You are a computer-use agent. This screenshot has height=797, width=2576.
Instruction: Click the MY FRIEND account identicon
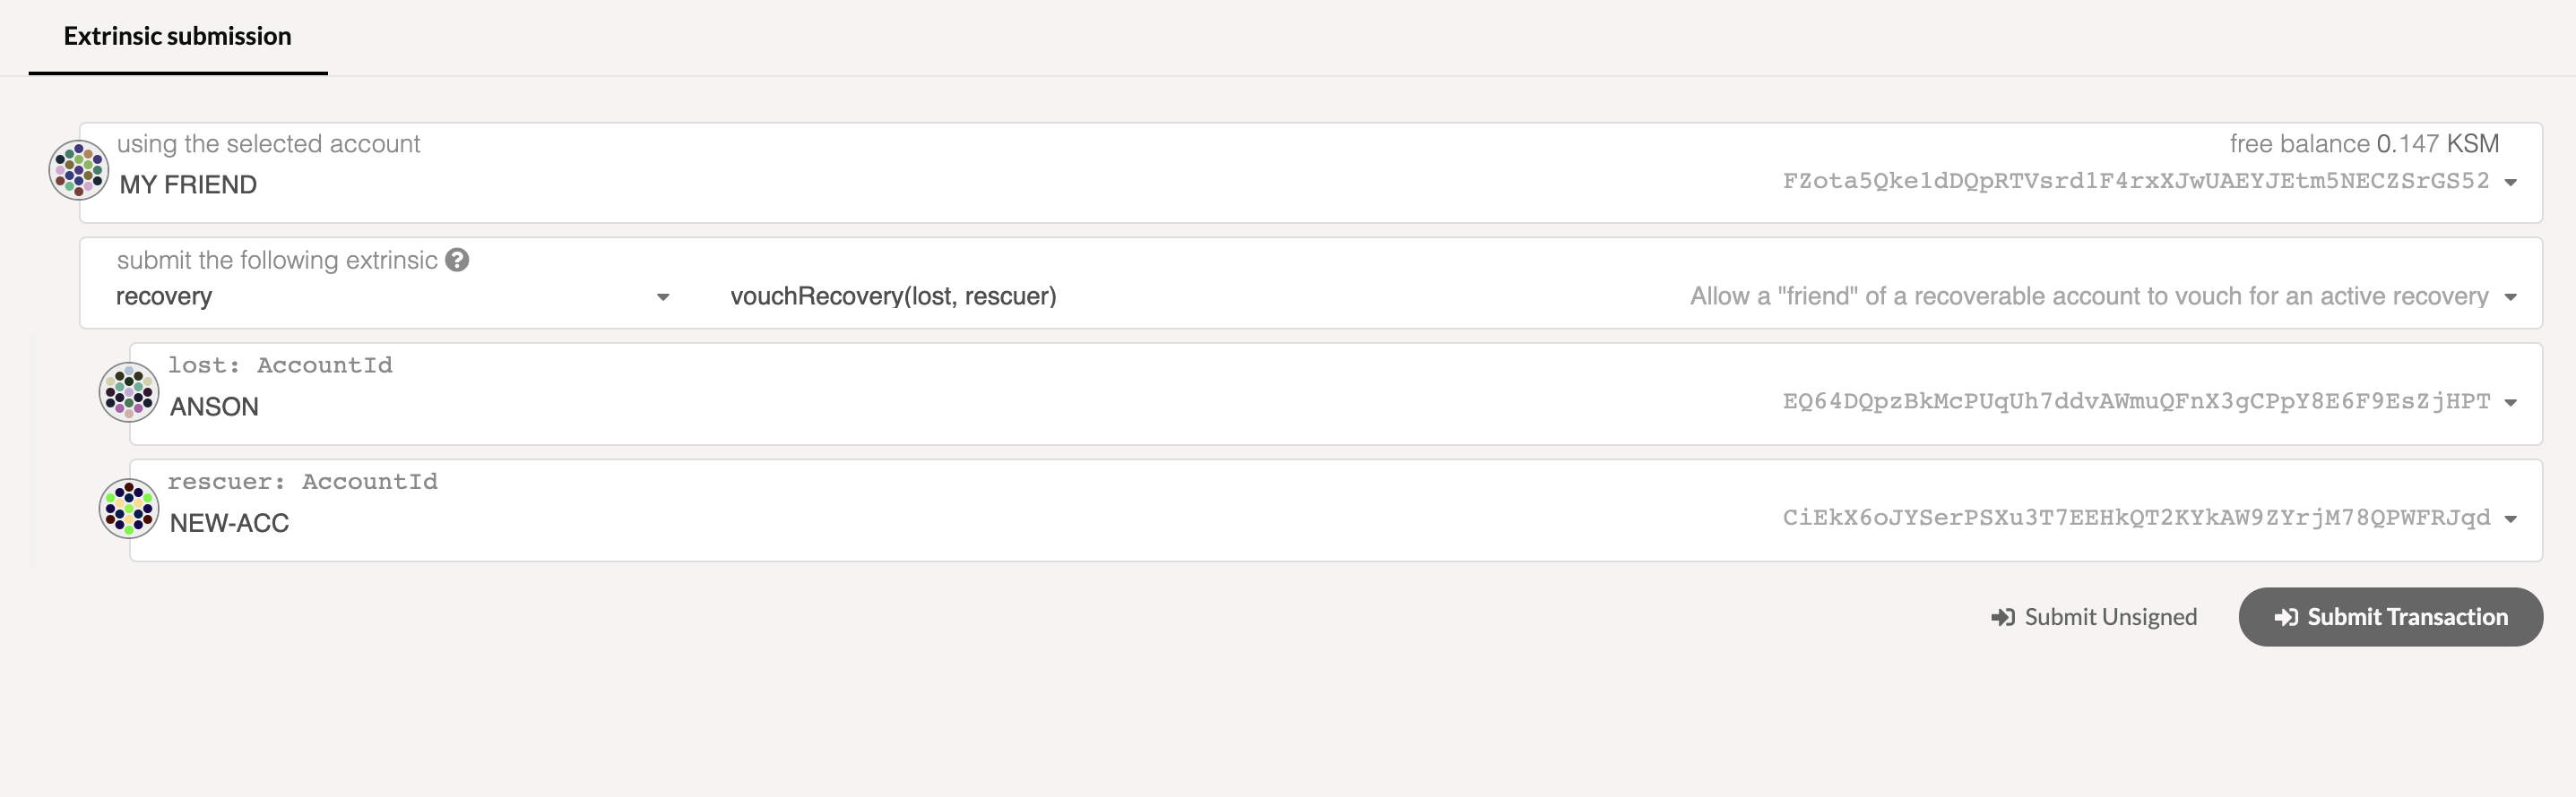[x=79, y=170]
